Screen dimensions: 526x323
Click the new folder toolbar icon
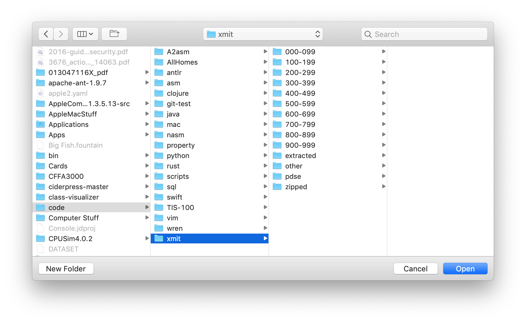point(114,34)
